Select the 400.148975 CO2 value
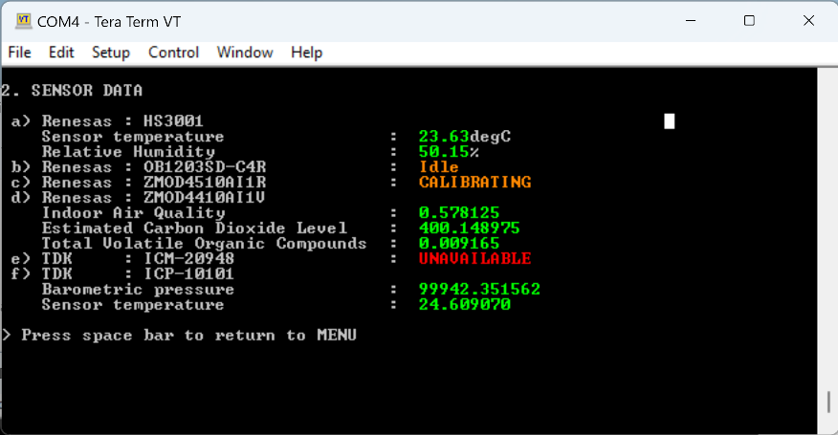 470,228
